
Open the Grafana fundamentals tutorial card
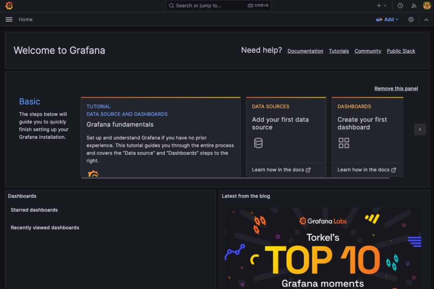click(x=161, y=137)
